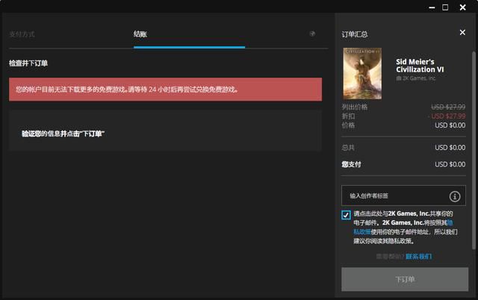Open the 隐私政策 privacy policy link
Screen dimensions: 478x300
pyautogui.click(x=361, y=232)
